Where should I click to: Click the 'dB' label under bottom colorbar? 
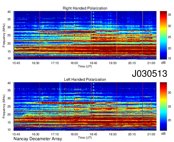[163, 134]
